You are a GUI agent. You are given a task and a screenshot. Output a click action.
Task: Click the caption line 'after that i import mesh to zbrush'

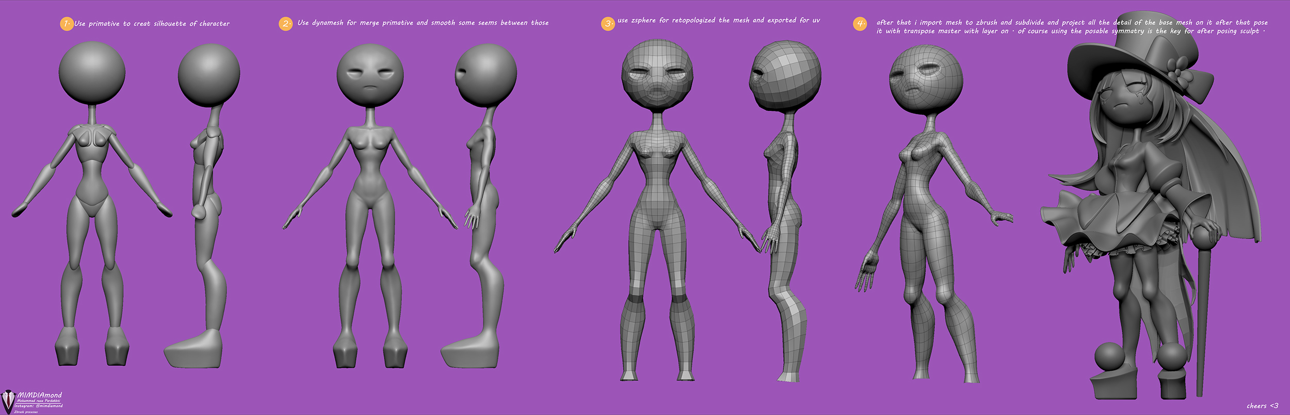click(1072, 23)
